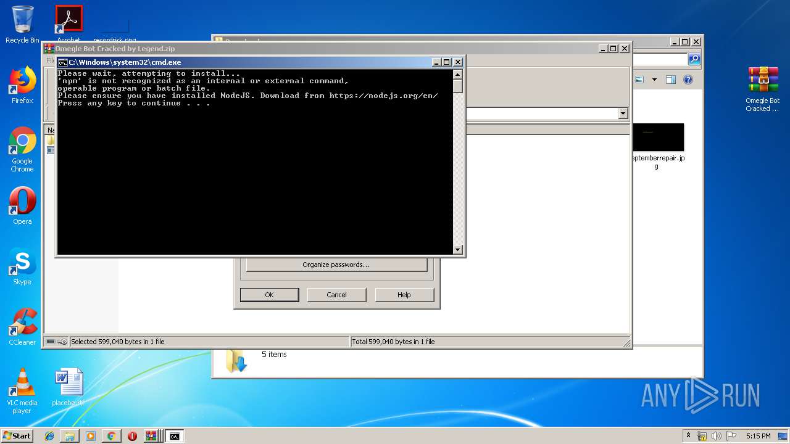790x444 pixels.
Task: Toggle the preview pane in Explorer
Action: [x=671, y=80]
